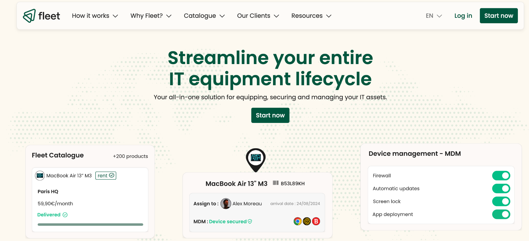The image size is (529, 241).
Task: Click the rent badge on MacBook Air
Action: coord(106,176)
